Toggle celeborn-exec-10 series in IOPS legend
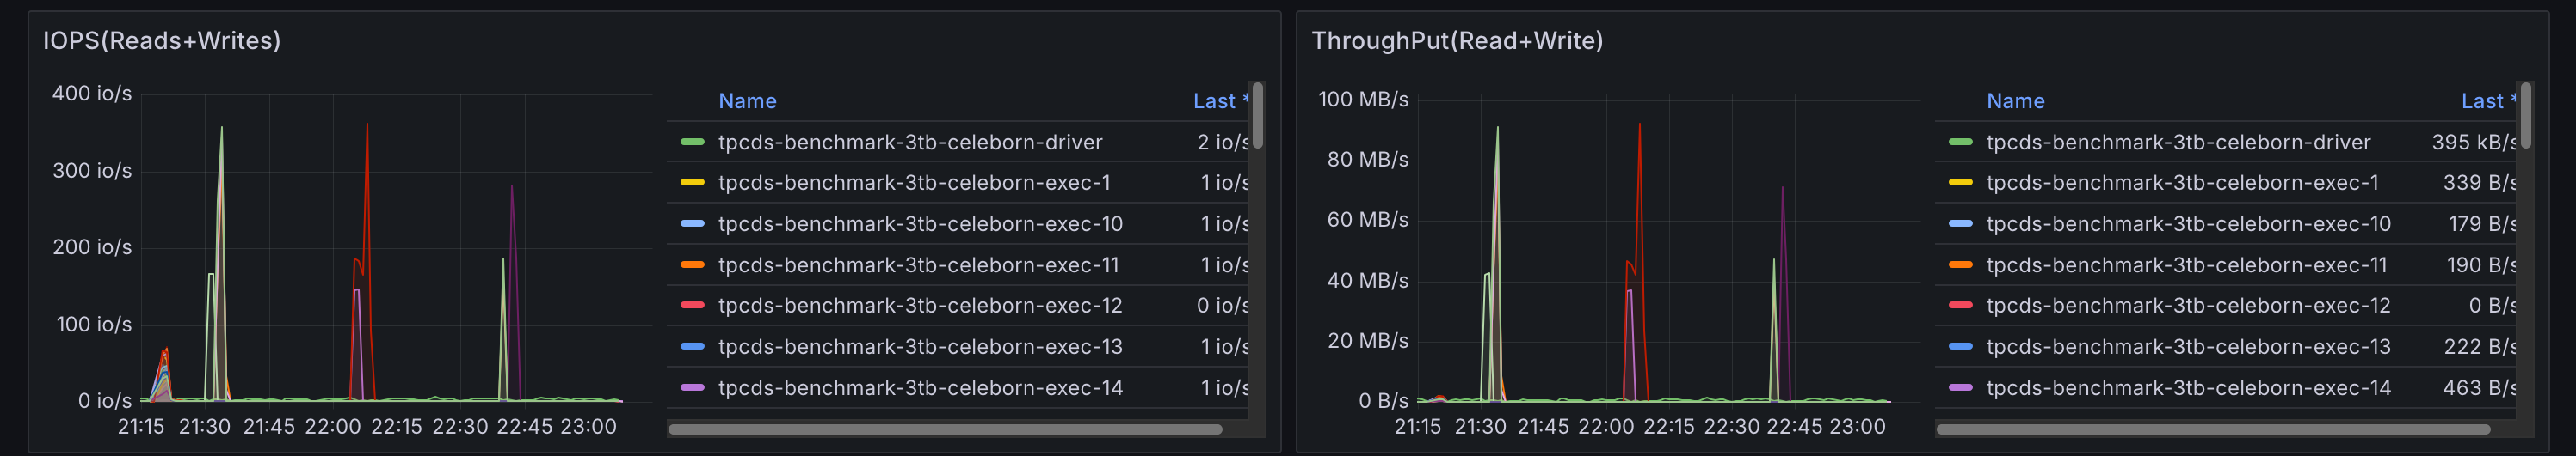The height and width of the screenshot is (456, 2576). point(920,224)
